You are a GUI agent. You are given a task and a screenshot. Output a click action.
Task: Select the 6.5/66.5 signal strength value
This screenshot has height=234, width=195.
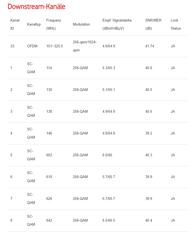coord(109,221)
